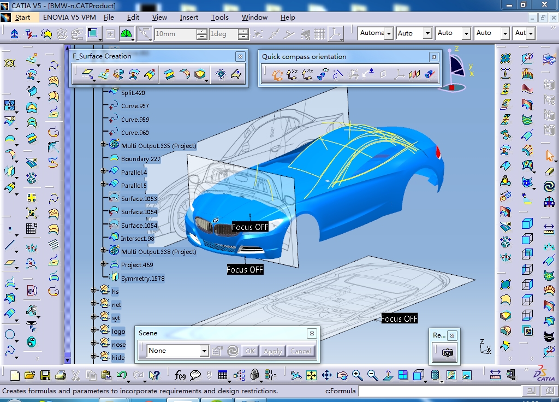Viewport: 559px width, 402px height.
Task: Click the Multi-View four-pane icon
Action: (x=403, y=375)
